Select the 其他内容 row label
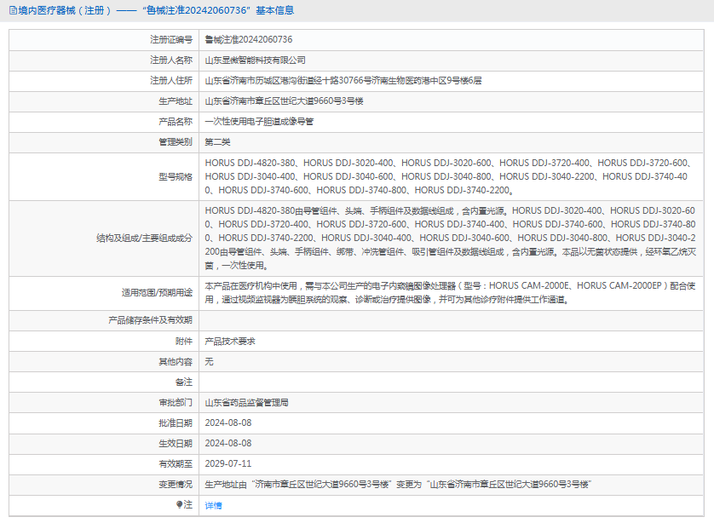Viewport: 714px width, 523px height. 176,362
